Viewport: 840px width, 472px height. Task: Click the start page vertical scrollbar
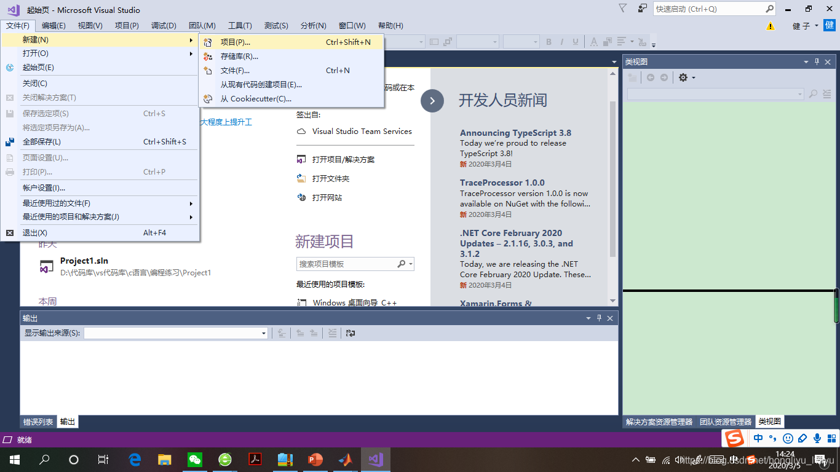[x=612, y=178]
